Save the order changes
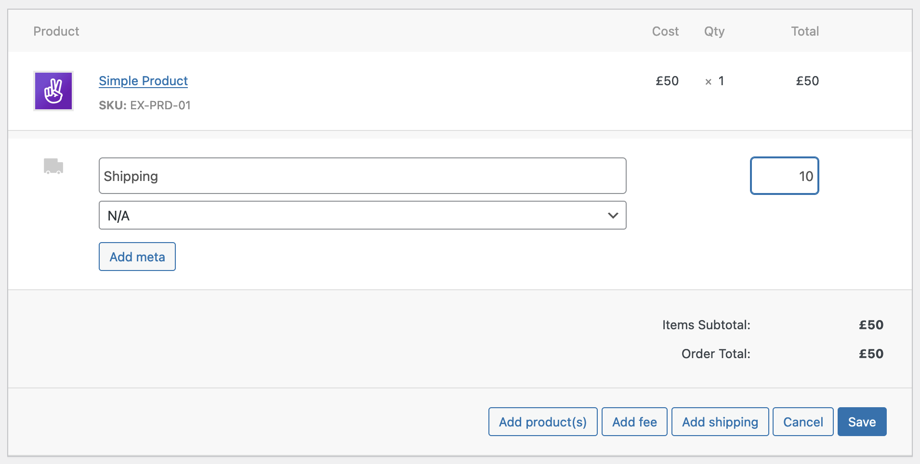The image size is (920, 464). pos(861,422)
